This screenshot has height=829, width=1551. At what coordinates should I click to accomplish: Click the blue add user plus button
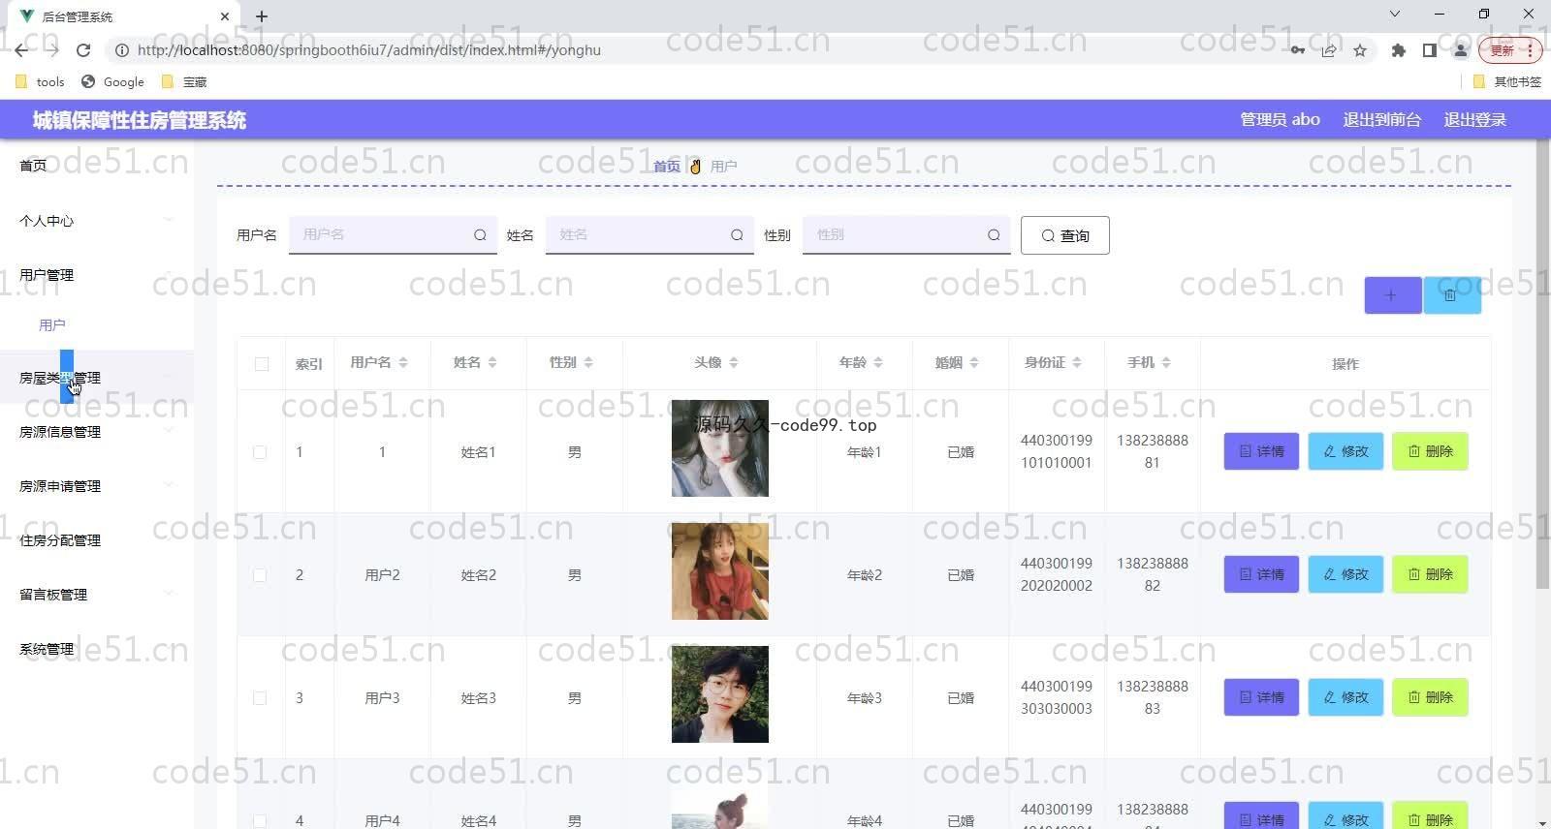pyautogui.click(x=1392, y=295)
